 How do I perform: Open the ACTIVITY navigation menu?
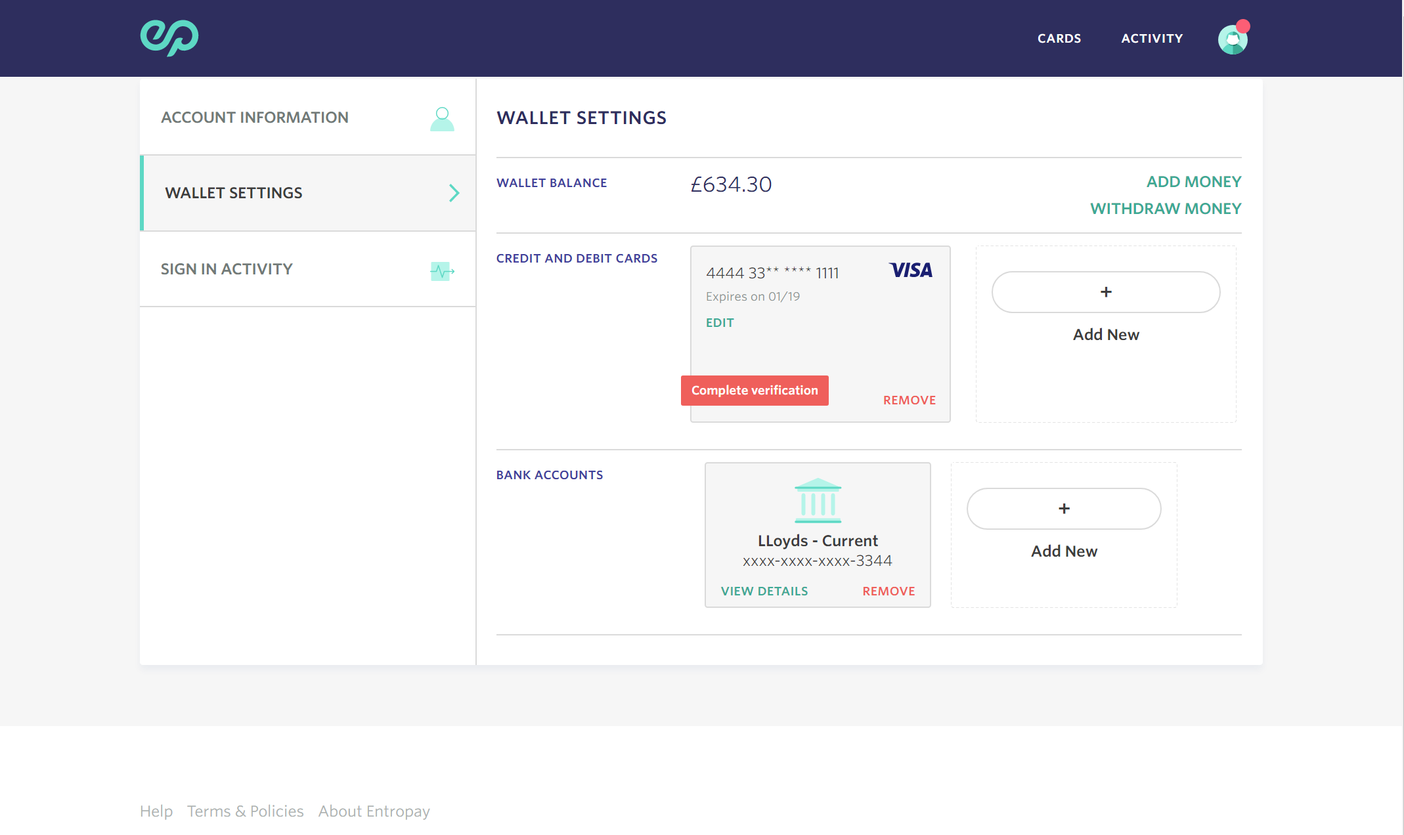tap(1152, 38)
